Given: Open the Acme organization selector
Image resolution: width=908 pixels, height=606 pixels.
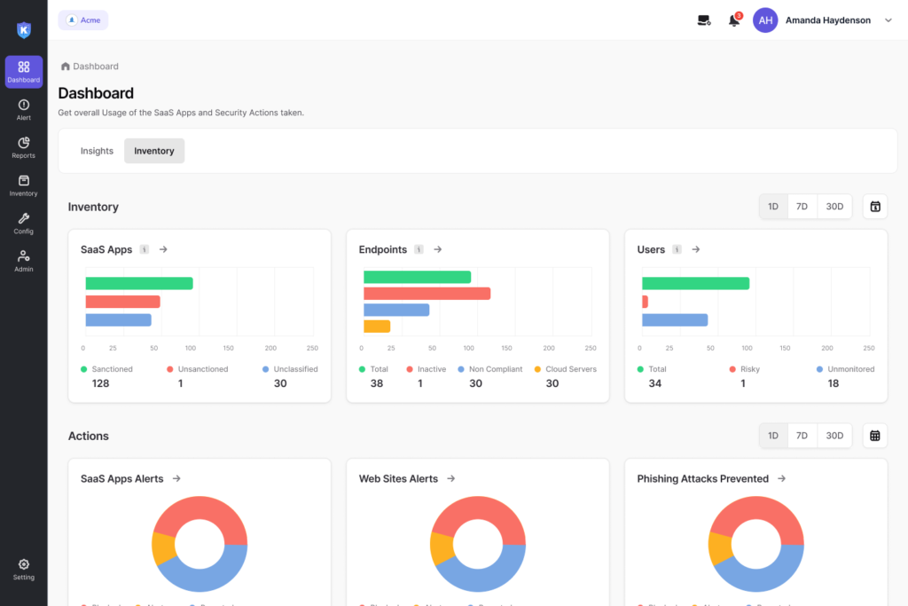Looking at the screenshot, I should pos(83,20).
